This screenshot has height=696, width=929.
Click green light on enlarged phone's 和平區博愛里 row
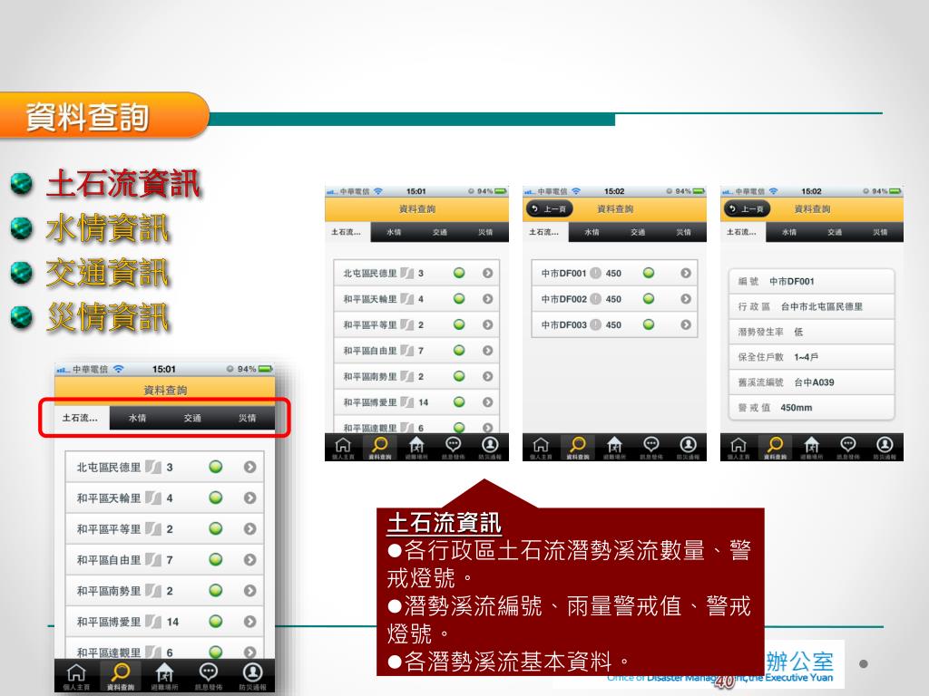pos(216,622)
